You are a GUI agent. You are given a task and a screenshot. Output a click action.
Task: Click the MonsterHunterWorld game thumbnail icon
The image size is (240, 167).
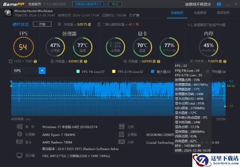click(8, 13)
